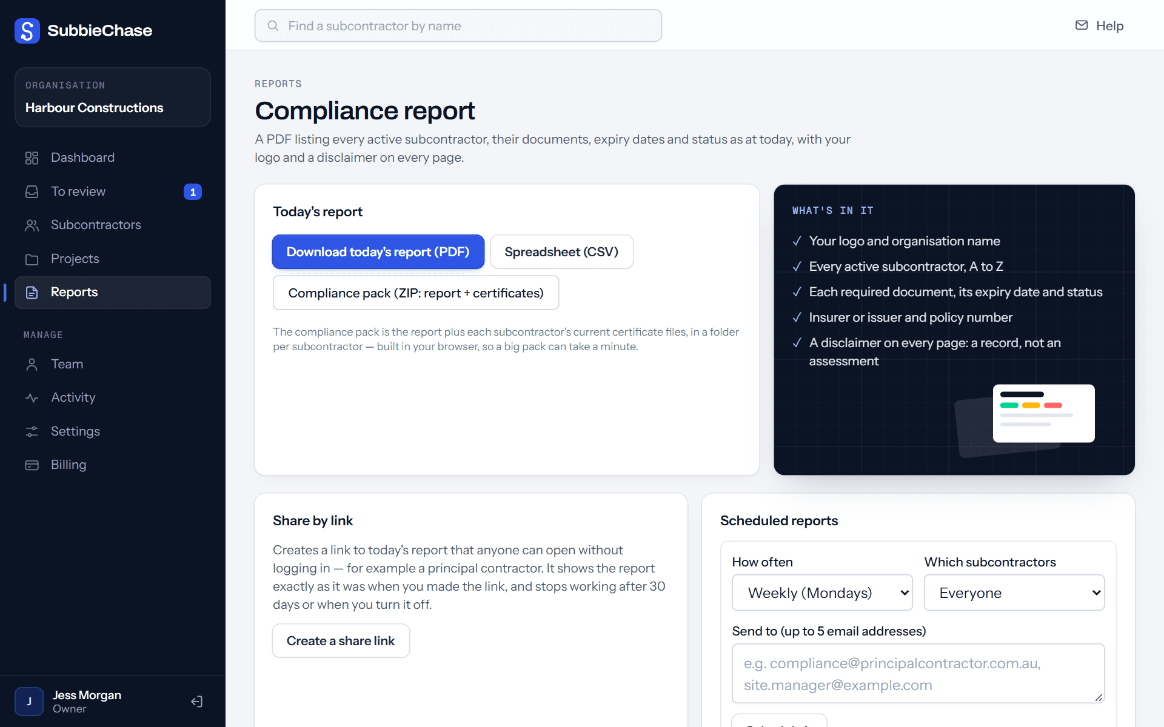Viewport: 1164px width, 727px height.
Task: Click the 'Scheduled reports' heading
Action: pyautogui.click(x=779, y=521)
